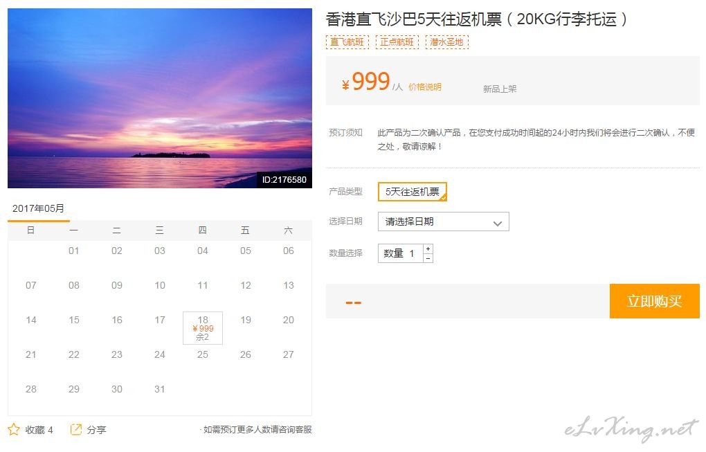Click calendar date 02

(116, 251)
